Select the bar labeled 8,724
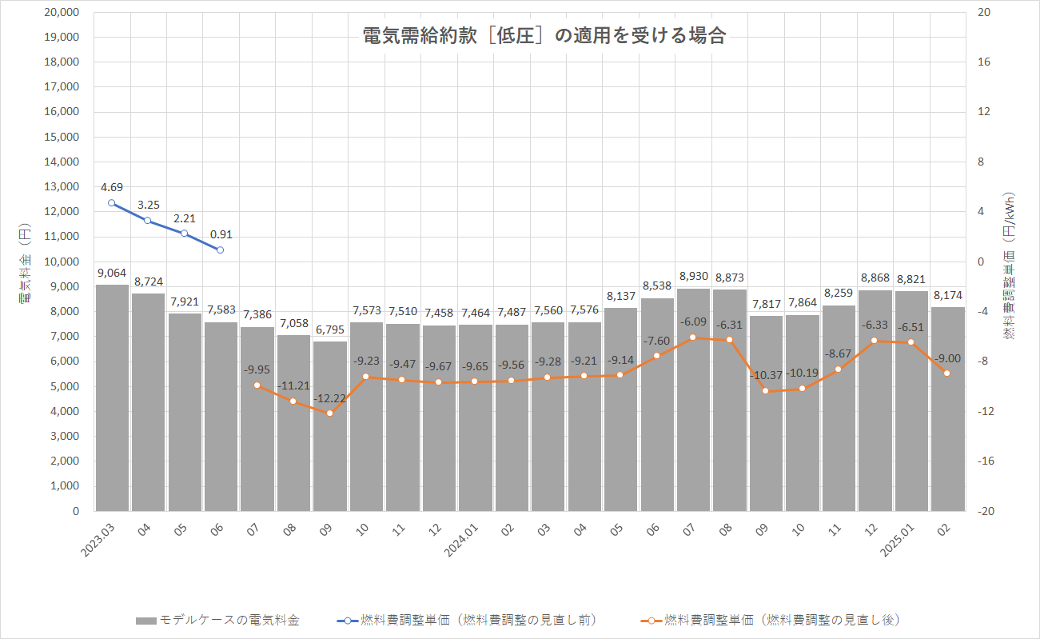Image resolution: width=1040 pixels, height=639 pixels. pos(148,402)
